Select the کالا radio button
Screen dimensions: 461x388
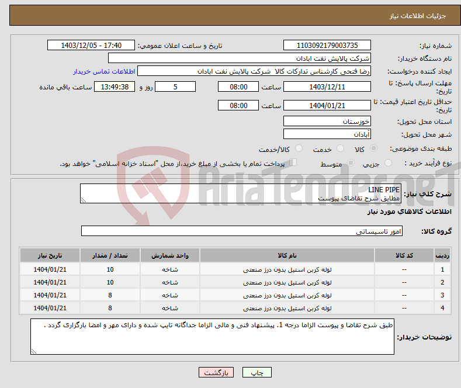point(373,148)
